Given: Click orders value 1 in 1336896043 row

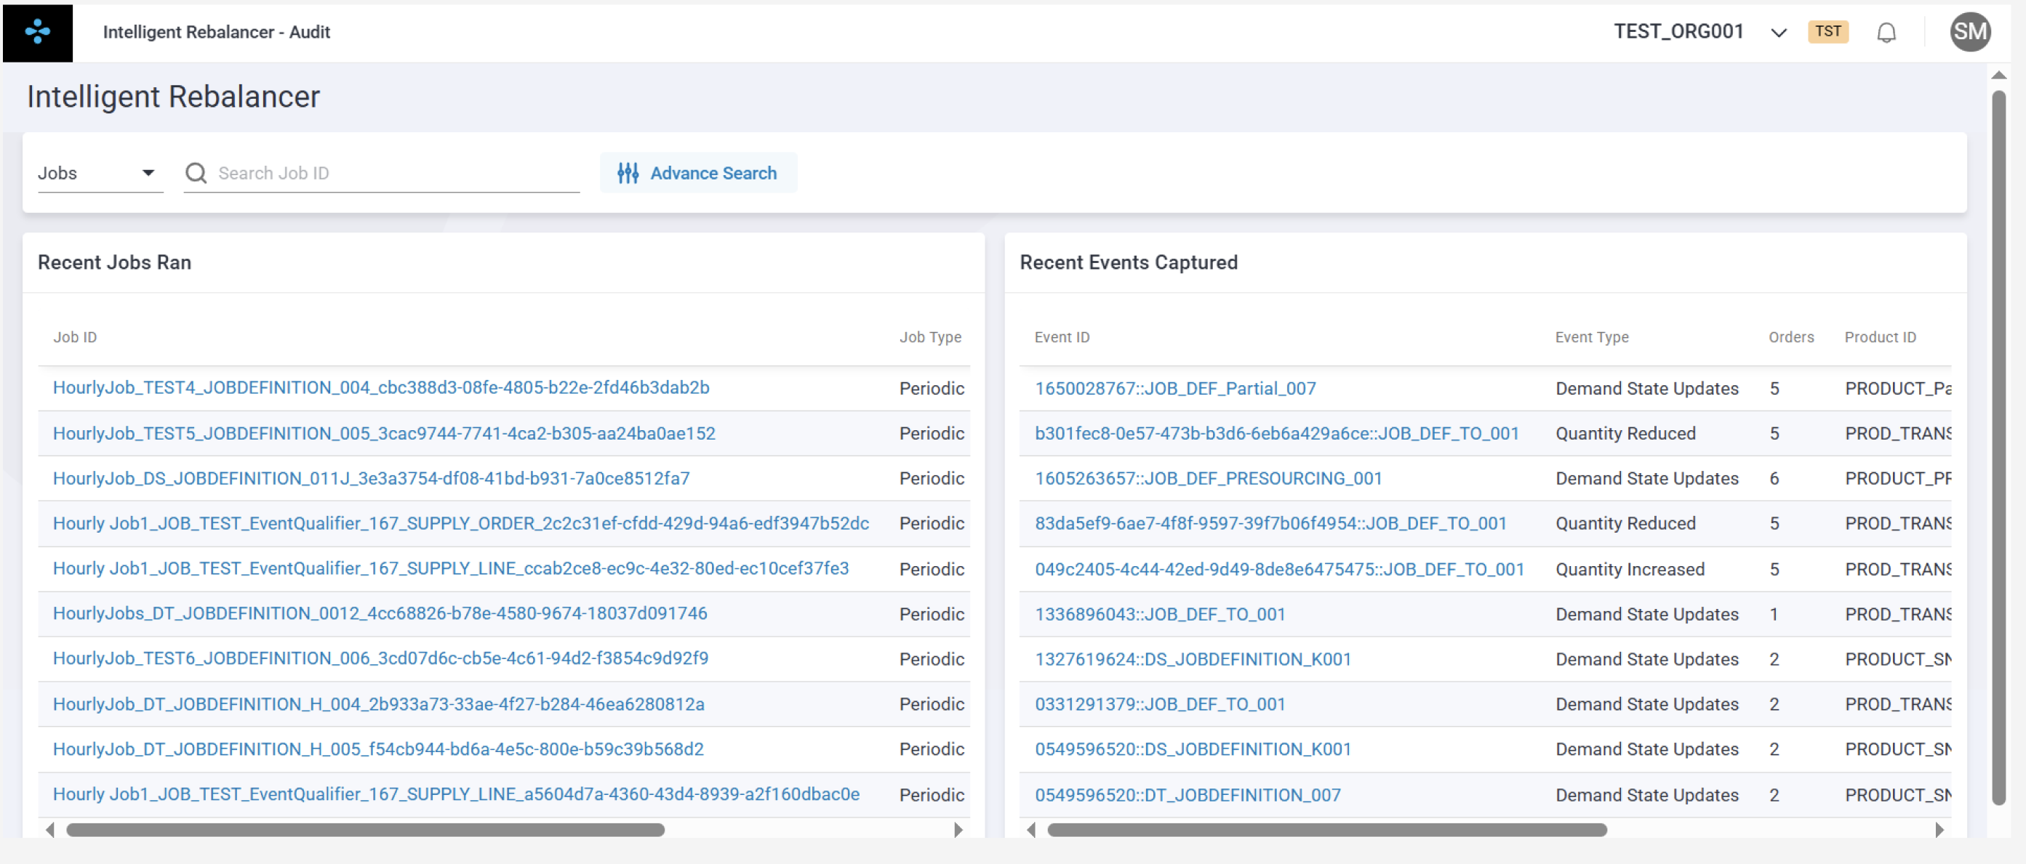Looking at the screenshot, I should click(x=1774, y=614).
